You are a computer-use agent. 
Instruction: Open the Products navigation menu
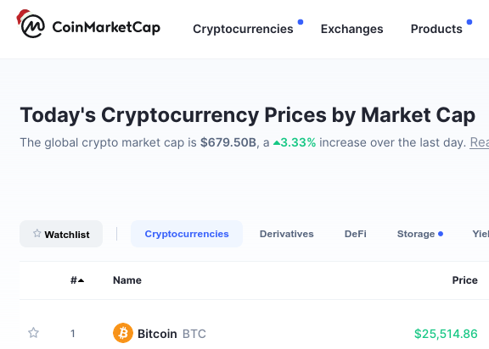(436, 29)
